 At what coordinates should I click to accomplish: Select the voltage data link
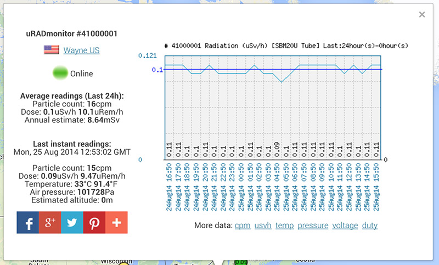coord(345,225)
